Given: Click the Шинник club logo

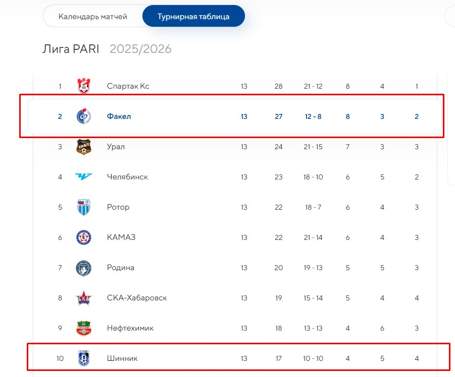Looking at the screenshot, I should pyautogui.click(x=83, y=358).
